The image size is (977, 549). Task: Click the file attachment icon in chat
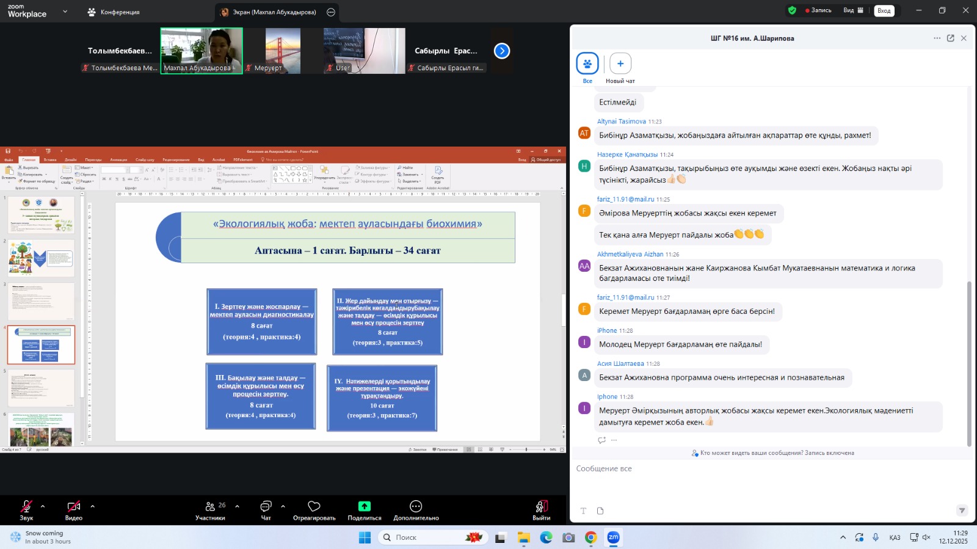tap(600, 511)
